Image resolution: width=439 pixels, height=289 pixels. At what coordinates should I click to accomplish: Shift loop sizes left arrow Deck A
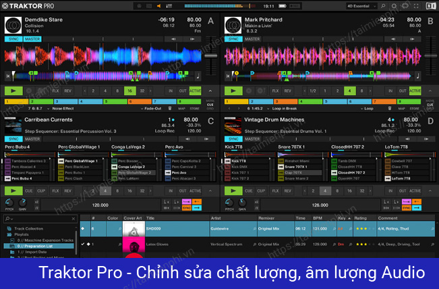[85, 91]
